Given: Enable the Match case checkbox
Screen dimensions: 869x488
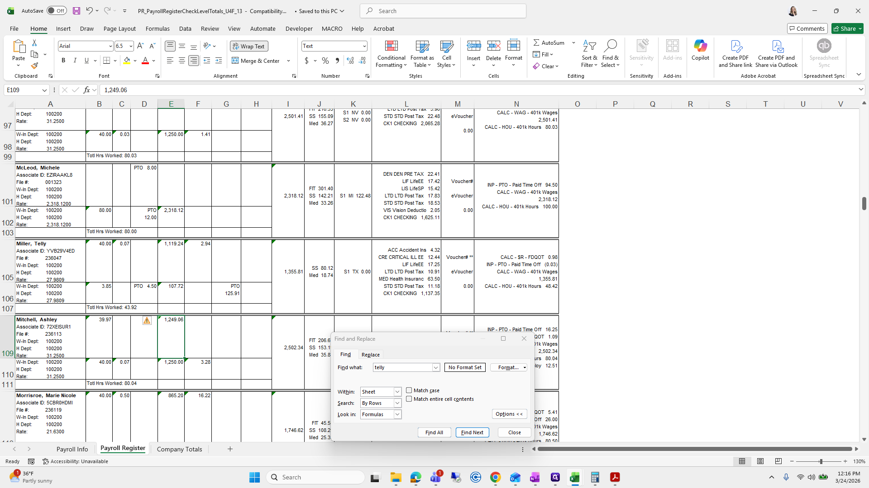Looking at the screenshot, I should [409, 390].
